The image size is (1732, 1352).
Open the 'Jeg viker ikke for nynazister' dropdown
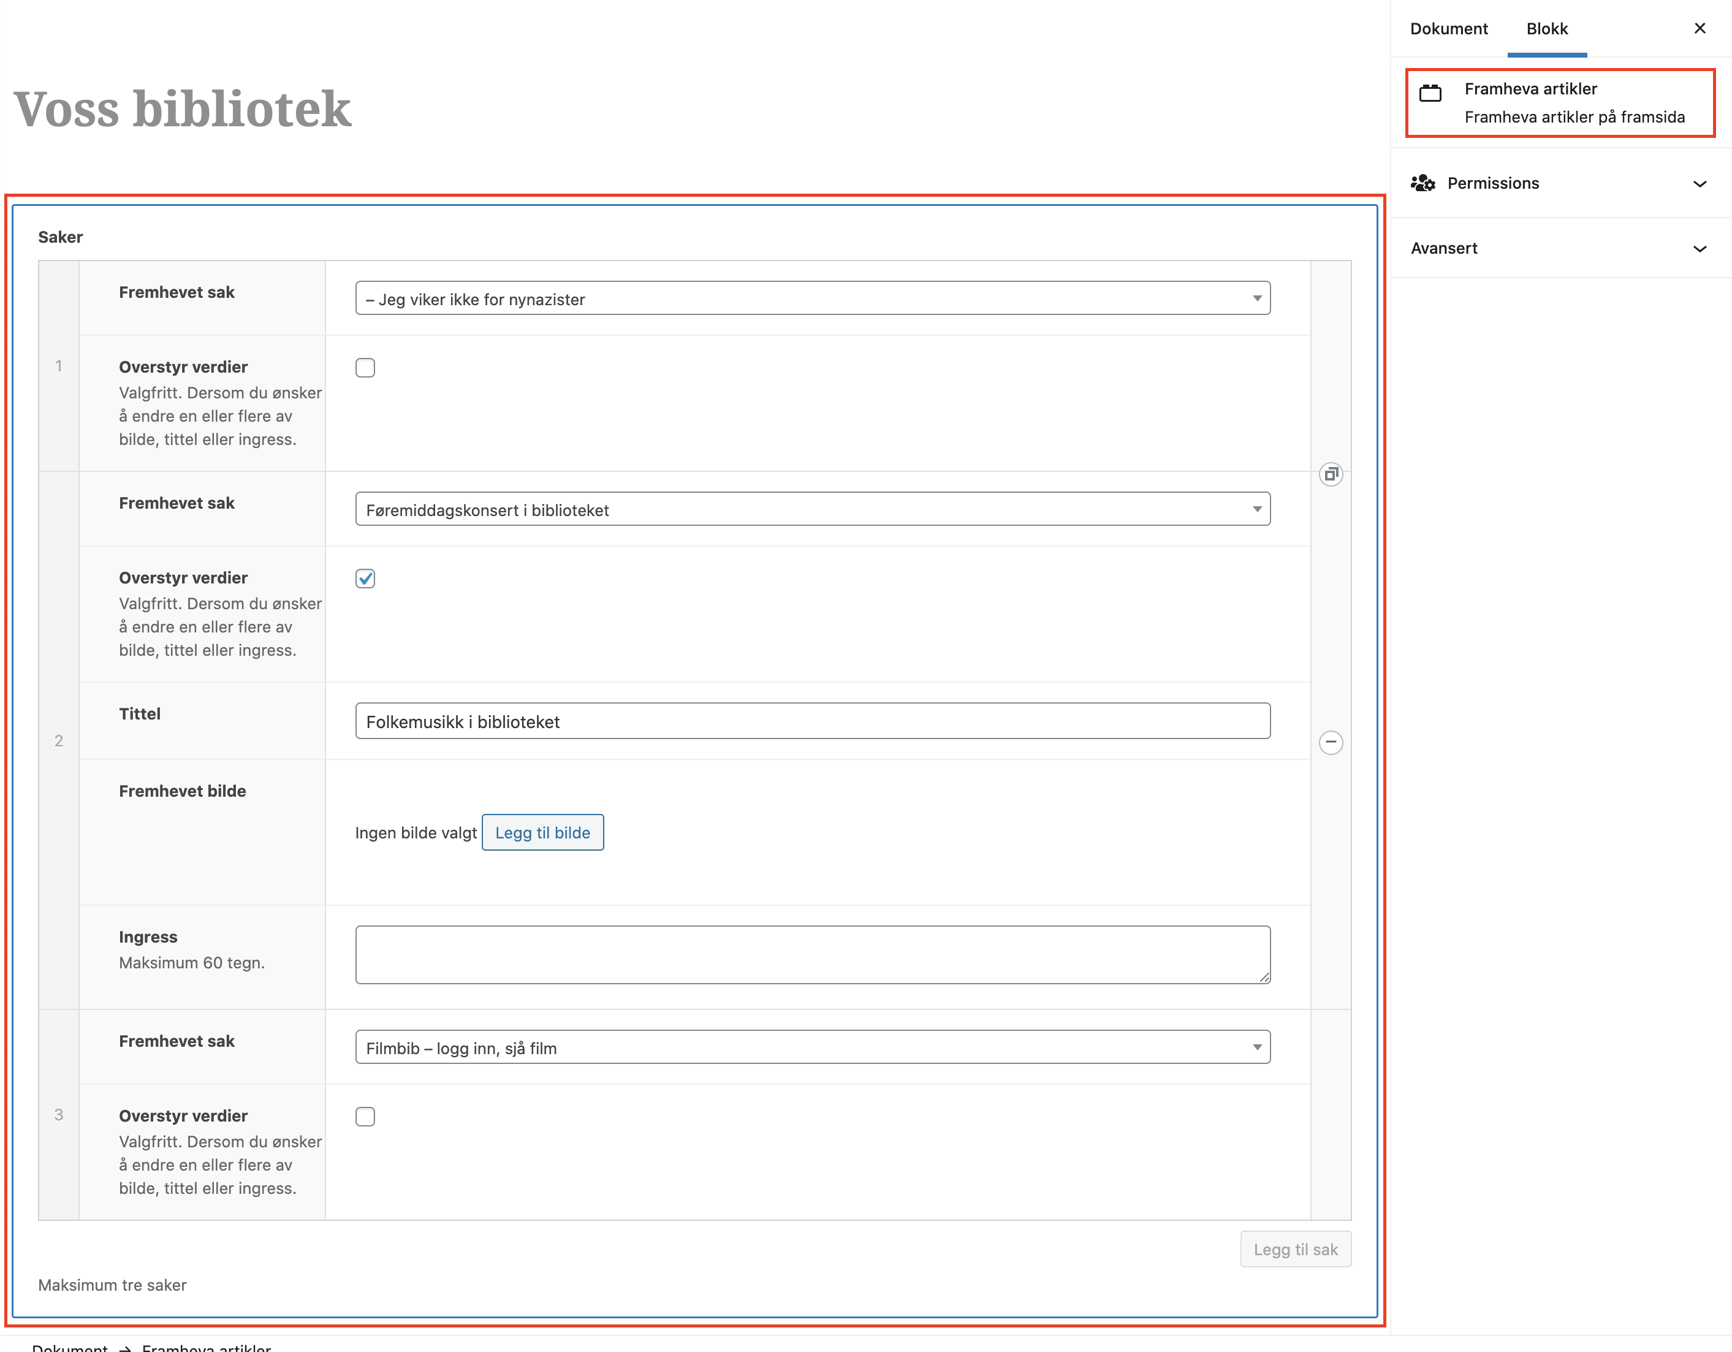(x=812, y=299)
